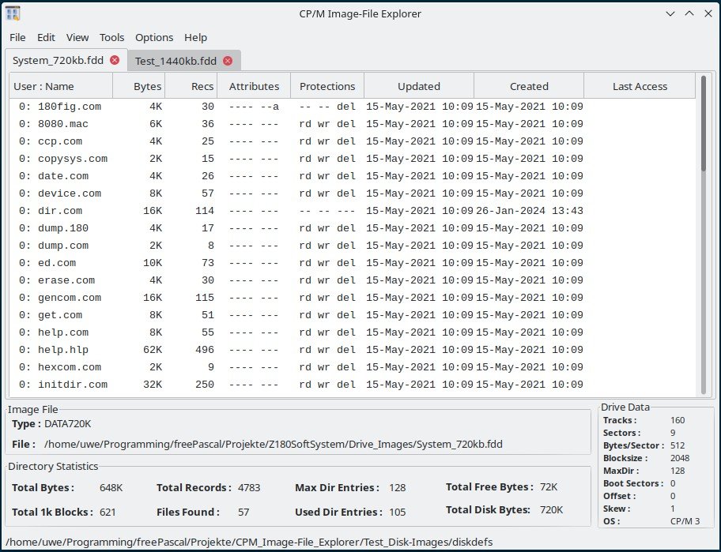Click the System_720kb.fdd image file path
The height and width of the screenshot is (552, 721).
click(x=273, y=445)
